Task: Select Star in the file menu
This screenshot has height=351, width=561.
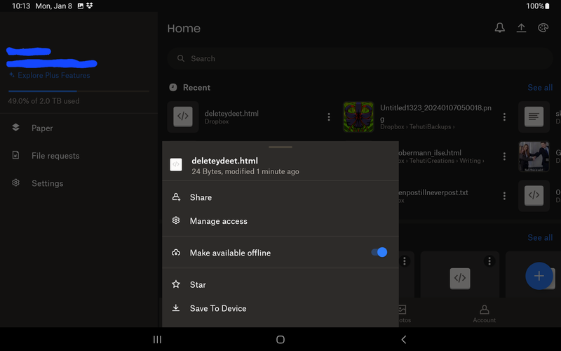Action: [198, 284]
